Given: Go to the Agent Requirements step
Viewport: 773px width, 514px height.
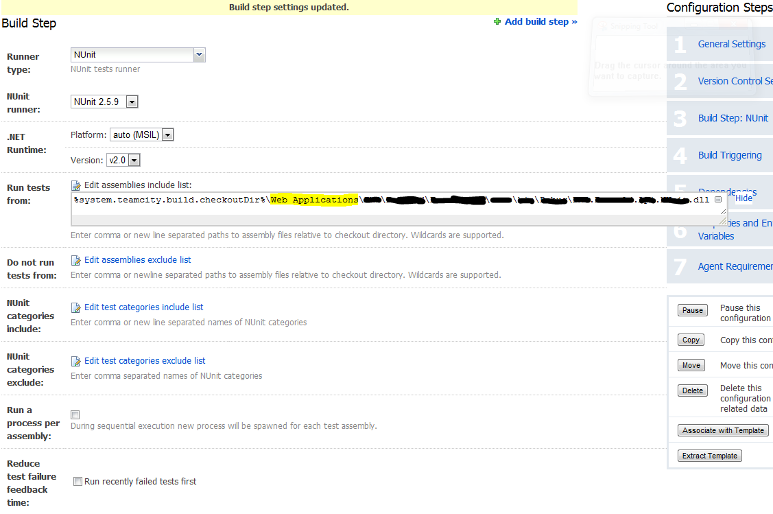Looking at the screenshot, I should pos(735,266).
